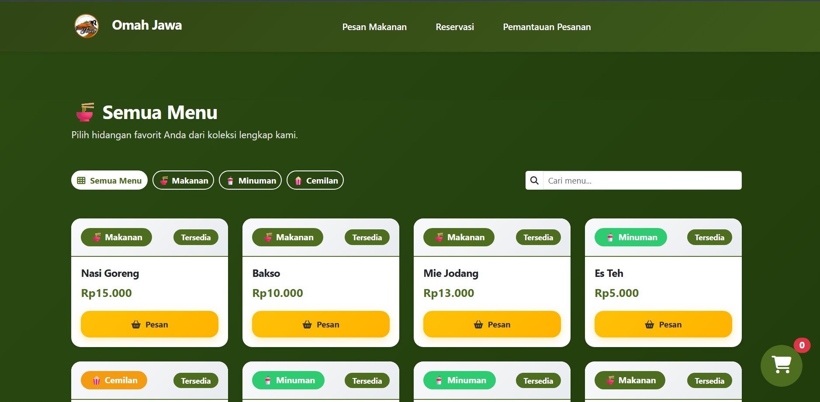Click the Cari menu search field
The image size is (820, 402).
tap(642, 181)
